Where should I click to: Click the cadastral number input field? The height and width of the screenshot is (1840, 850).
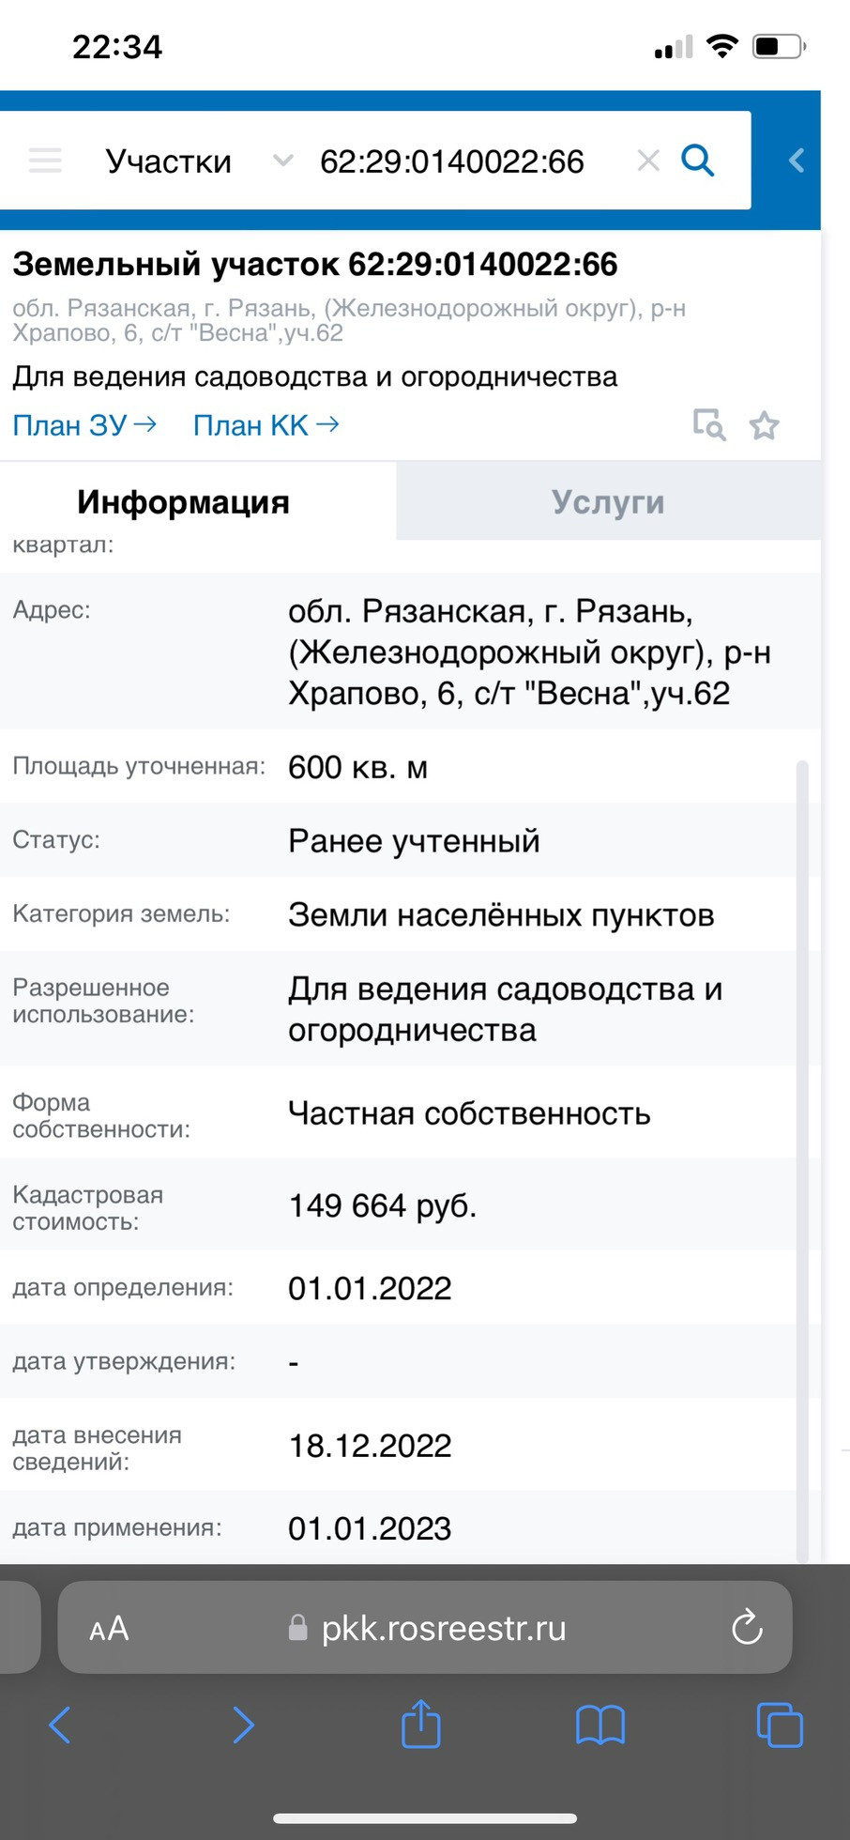click(x=452, y=161)
